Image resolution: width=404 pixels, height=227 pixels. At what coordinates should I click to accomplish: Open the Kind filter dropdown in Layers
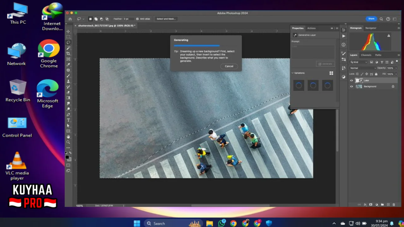[x=359, y=62]
